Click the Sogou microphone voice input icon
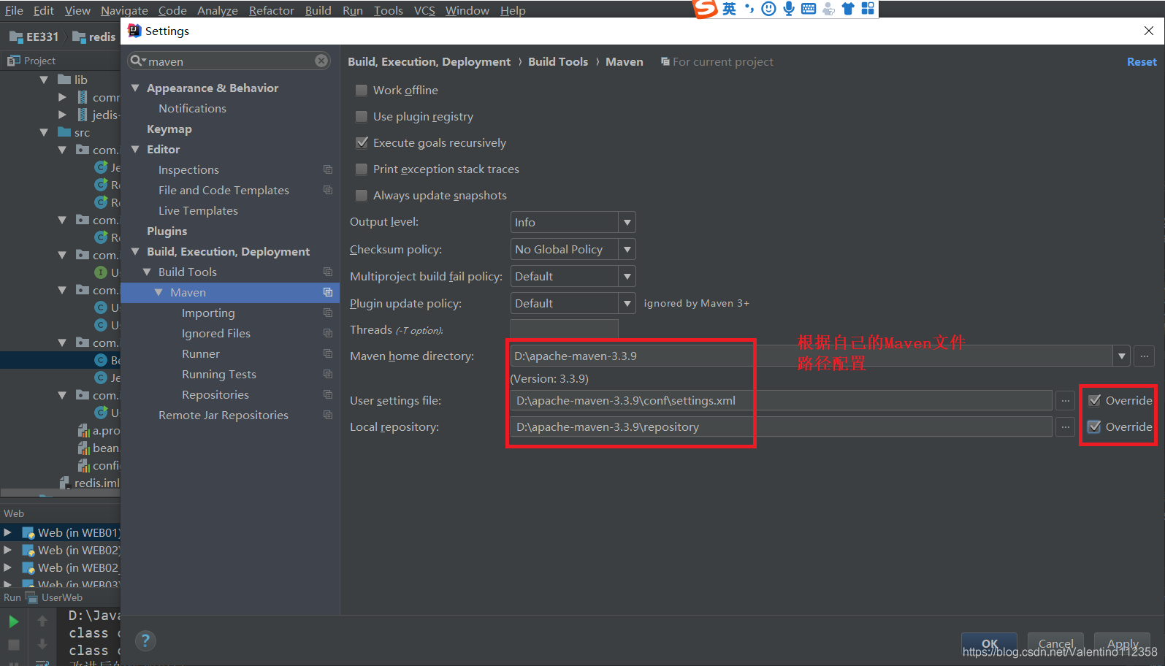Screen dimensions: 1165x666 click(789, 9)
